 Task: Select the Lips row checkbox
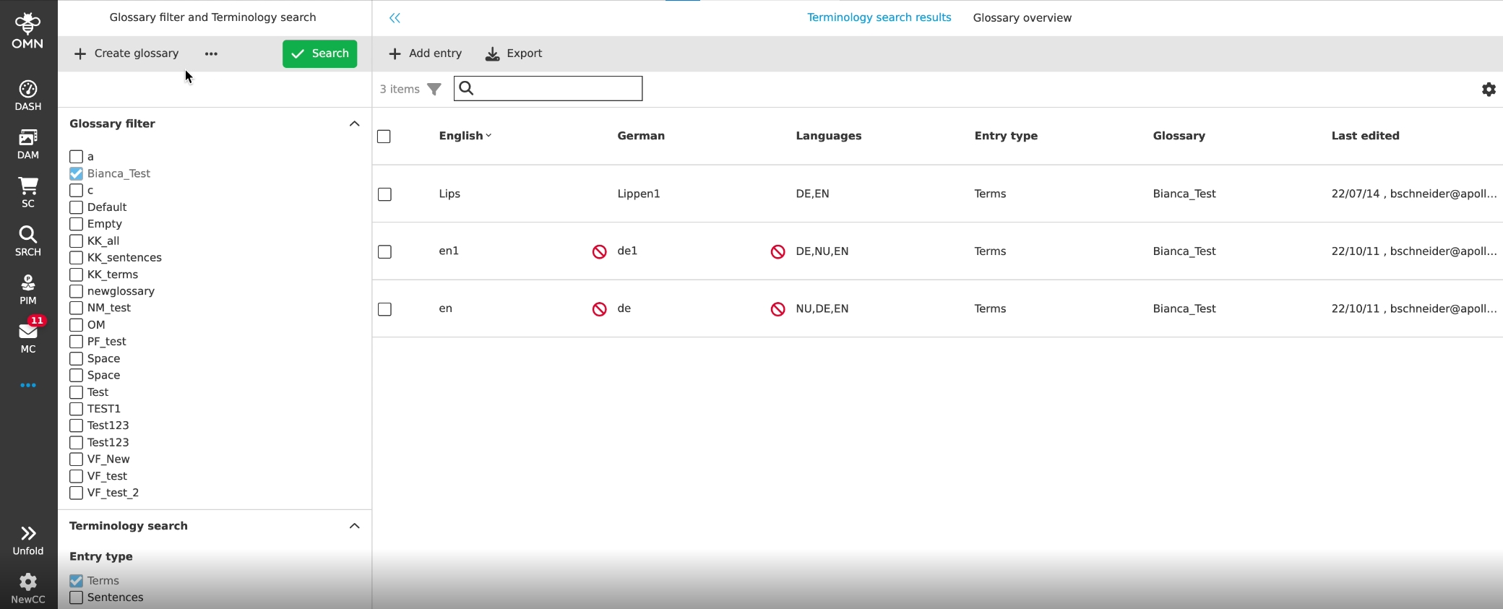(384, 194)
